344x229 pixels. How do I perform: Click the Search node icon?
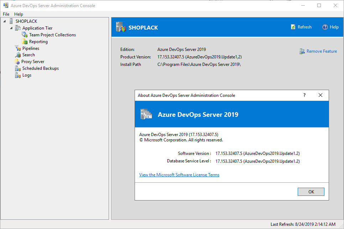[x=18, y=55]
